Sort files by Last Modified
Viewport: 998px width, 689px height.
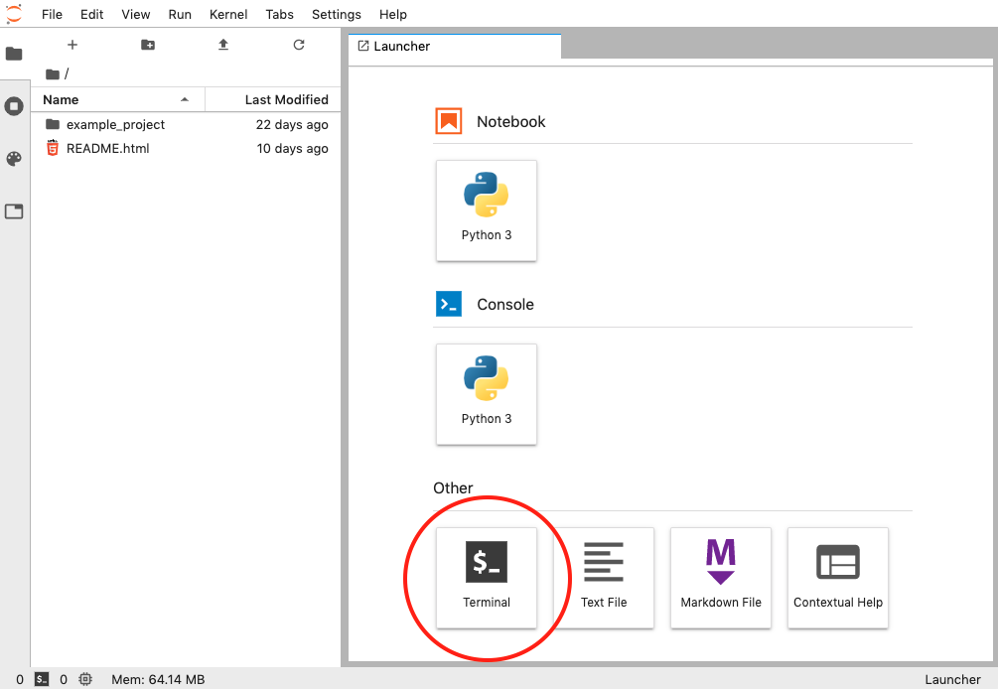pyautogui.click(x=286, y=99)
